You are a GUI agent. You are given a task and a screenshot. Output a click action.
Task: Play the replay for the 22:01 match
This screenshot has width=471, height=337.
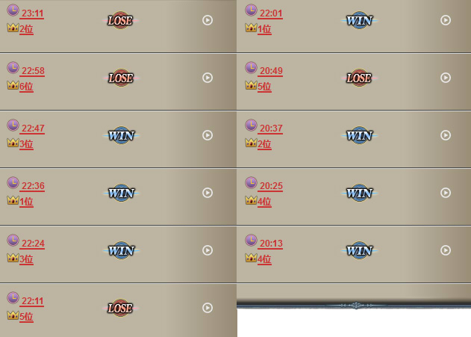pos(445,20)
